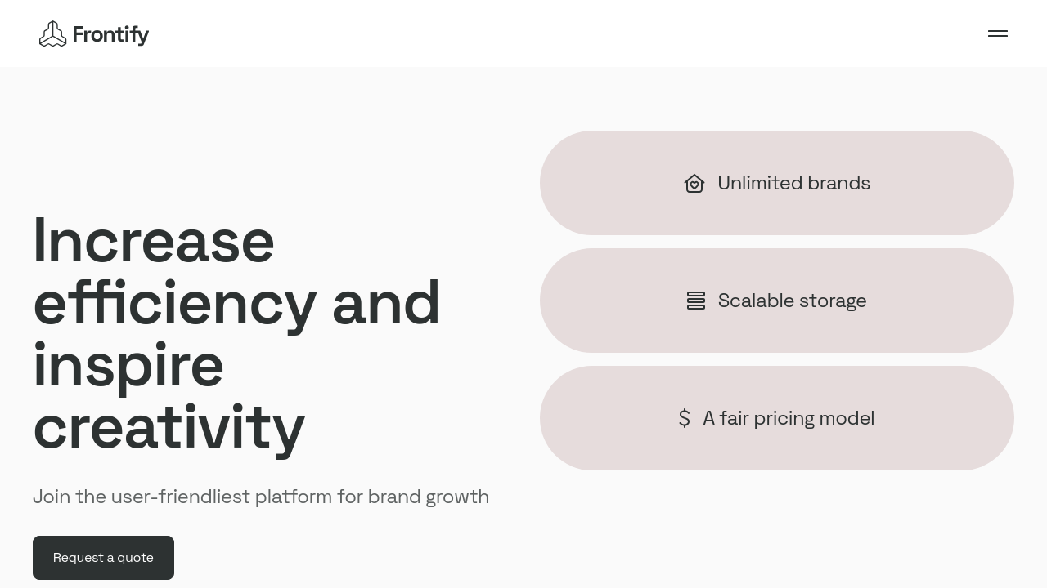Click the word Increase in the headline
This screenshot has height=588, width=1047.
click(x=154, y=241)
